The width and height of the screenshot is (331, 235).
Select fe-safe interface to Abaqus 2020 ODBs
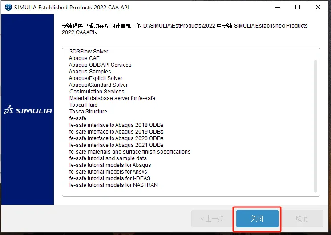tap(116, 138)
